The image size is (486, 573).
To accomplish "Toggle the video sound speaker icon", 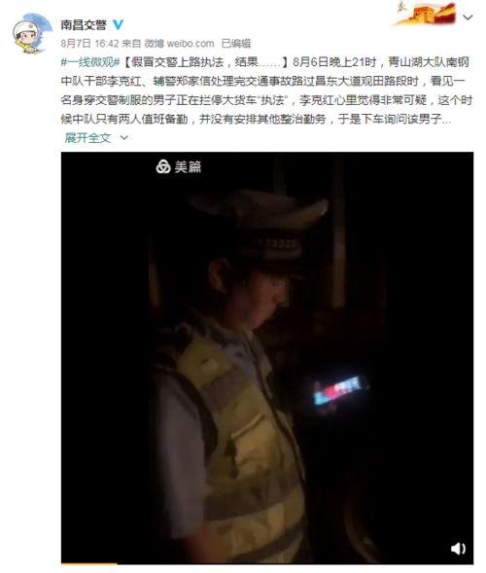I will (x=458, y=548).
